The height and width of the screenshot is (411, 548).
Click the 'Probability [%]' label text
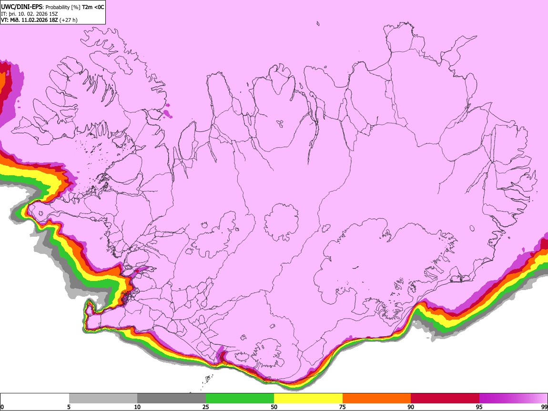tap(62, 7)
